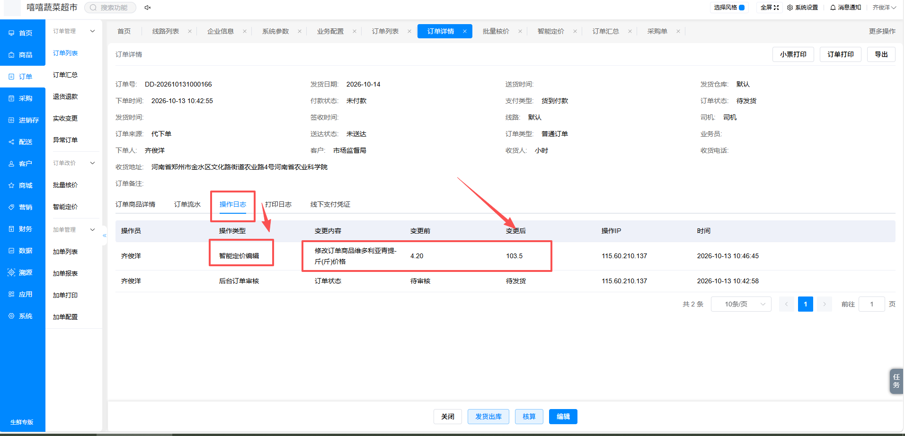
Task: Open the floating 任务 side widget
Action: coord(896,381)
